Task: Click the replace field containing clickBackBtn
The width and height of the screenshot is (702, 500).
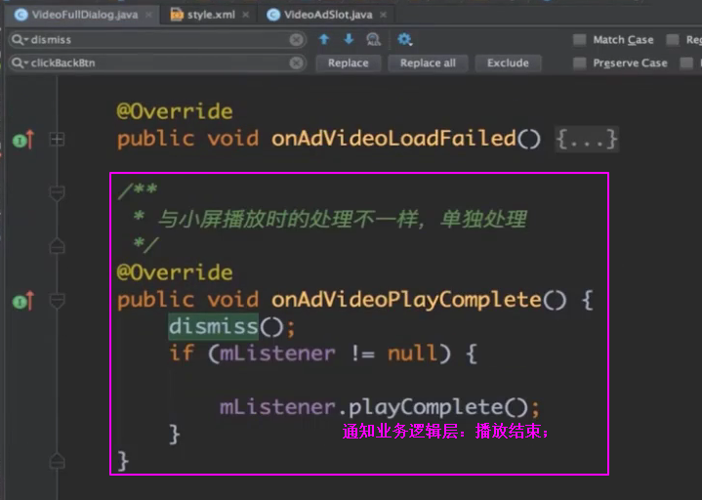Action: [x=157, y=63]
